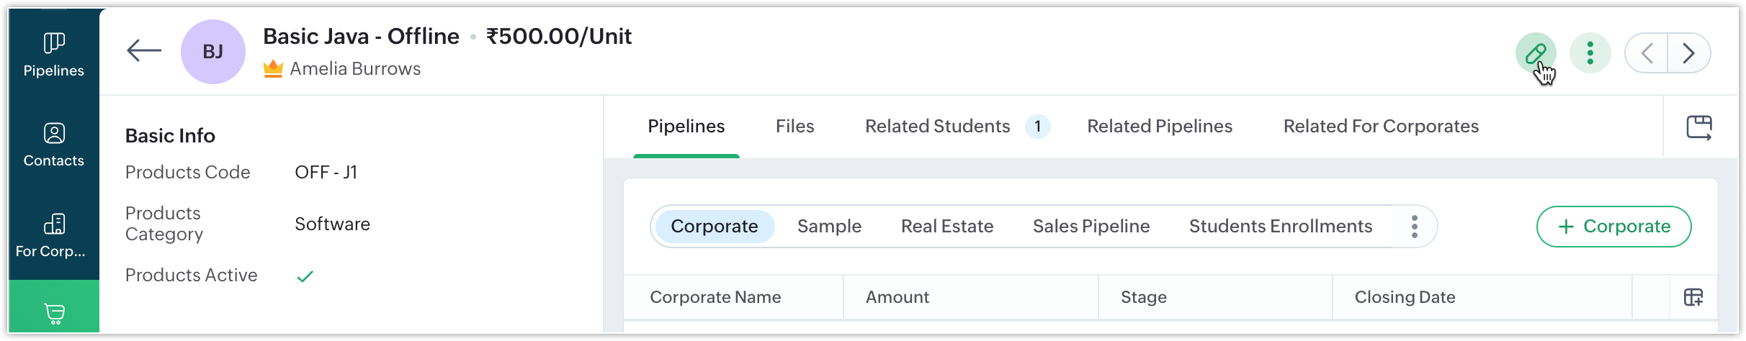Image resolution: width=1746 pixels, height=341 pixels.
Task: Select the Sample pipeline filter
Action: coord(829,227)
